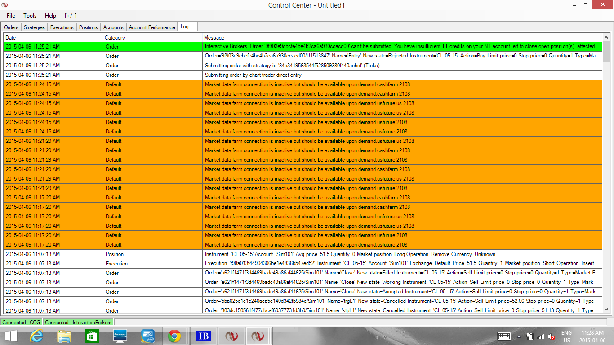The height and width of the screenshot is (345, 614).
Task: Select the Accounts tab
Action: tap(113, 27)
